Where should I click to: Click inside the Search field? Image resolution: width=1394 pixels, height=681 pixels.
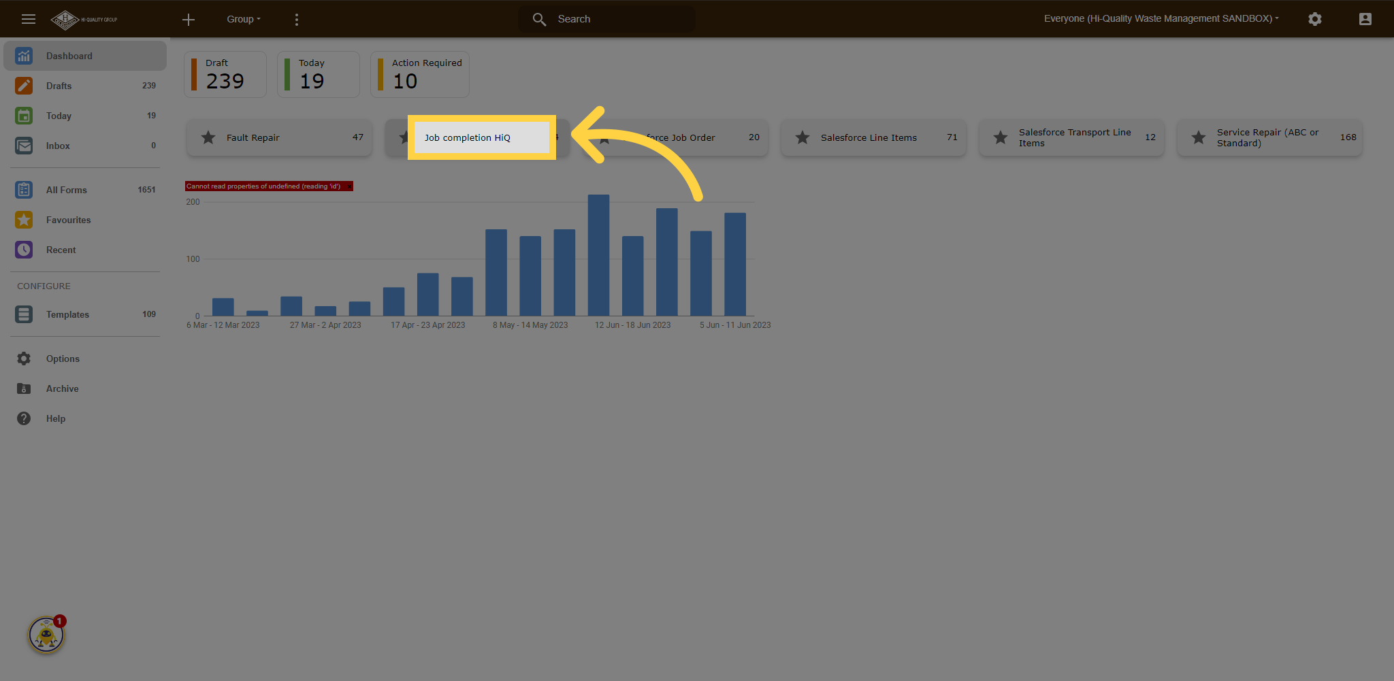tap(606, 18)
